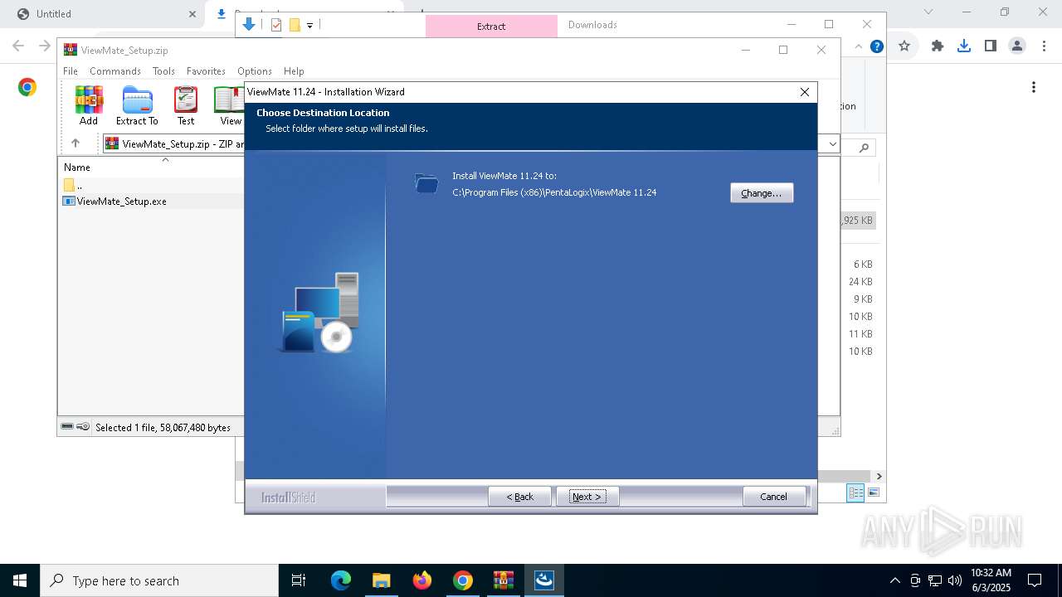Open WinRAR Favorites menu
Image resolution: width=1062 pixels, height=597 pixels.
206,71
